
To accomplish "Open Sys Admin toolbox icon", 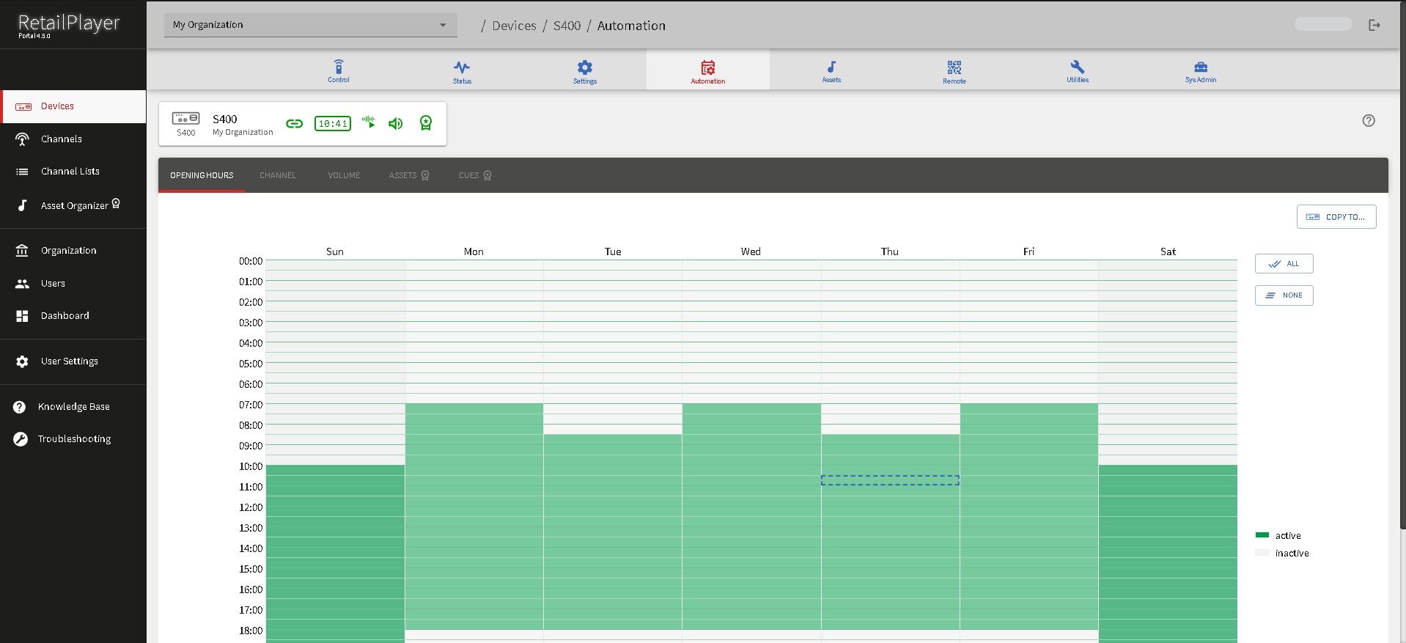I will point(1200,70).
